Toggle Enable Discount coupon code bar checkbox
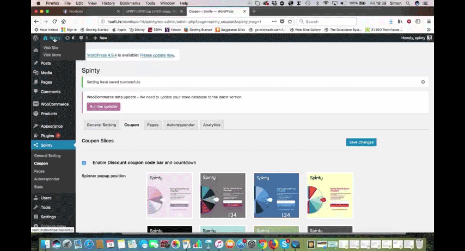Image resolution: width=465 pixels, height=251 pixels. click(84, 163)
